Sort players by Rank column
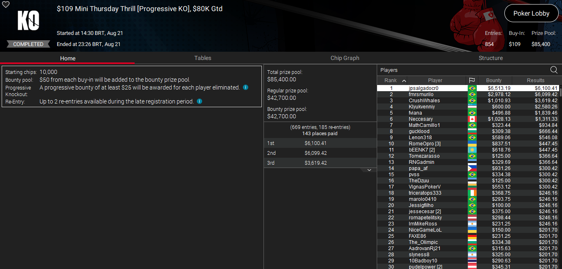 coord(392,80)
